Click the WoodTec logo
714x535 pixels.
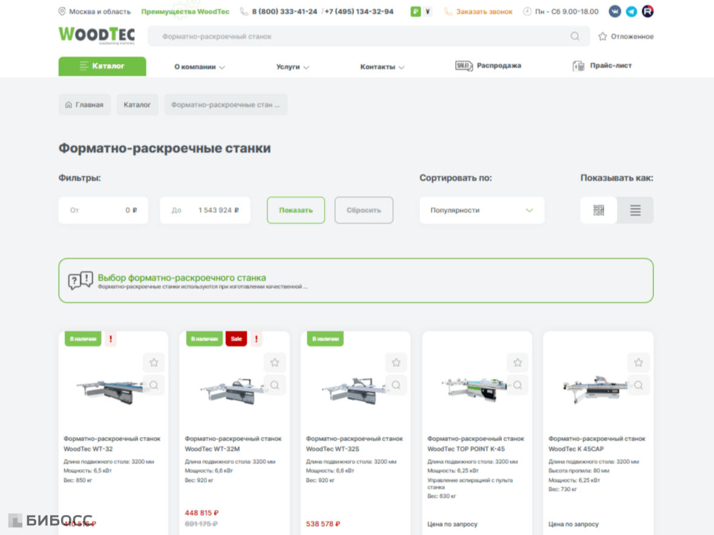(97, 36)
